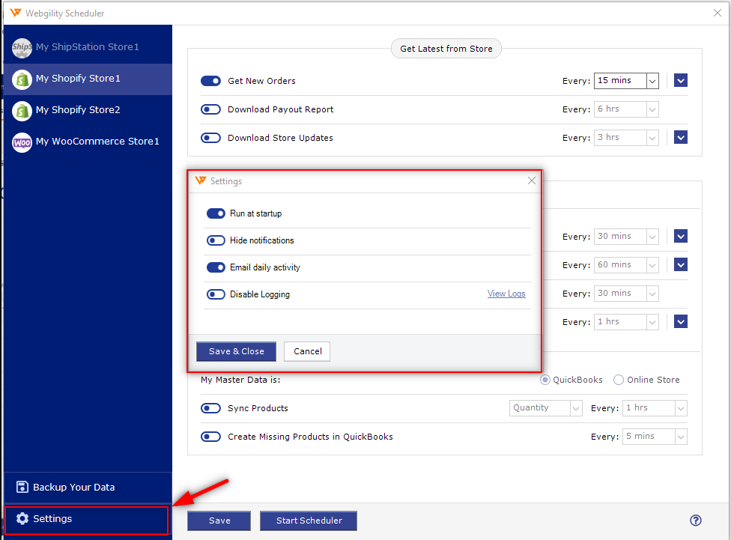Click the Backup Your Data disk icon
The width and height of the screenshot is (731, 540).
(22, 487)
